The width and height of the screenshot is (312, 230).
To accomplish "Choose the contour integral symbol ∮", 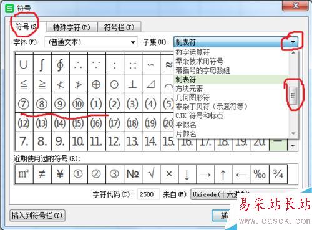I will point(61,65).
